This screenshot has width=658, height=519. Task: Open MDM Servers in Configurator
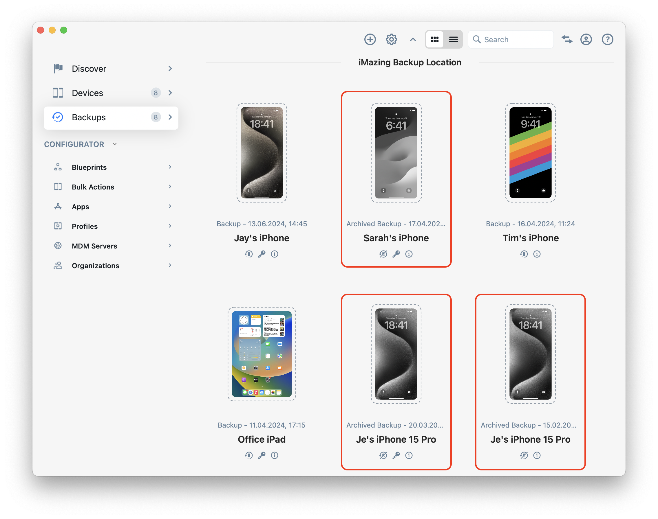111,246
